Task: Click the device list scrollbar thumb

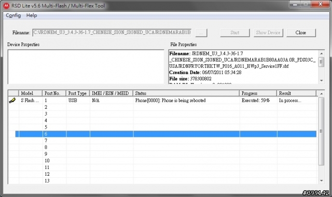Action: tap(322, 131)
